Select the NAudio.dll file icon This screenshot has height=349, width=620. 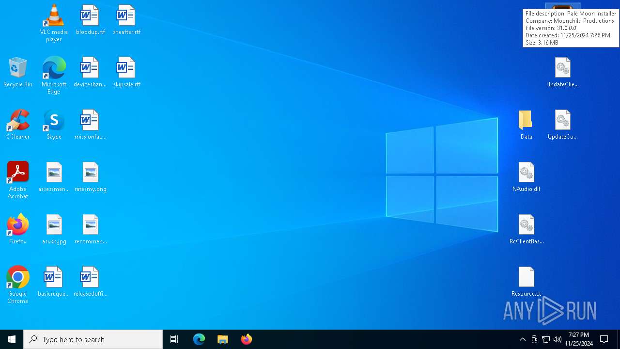pyautogui.click(x=526, y=177)
